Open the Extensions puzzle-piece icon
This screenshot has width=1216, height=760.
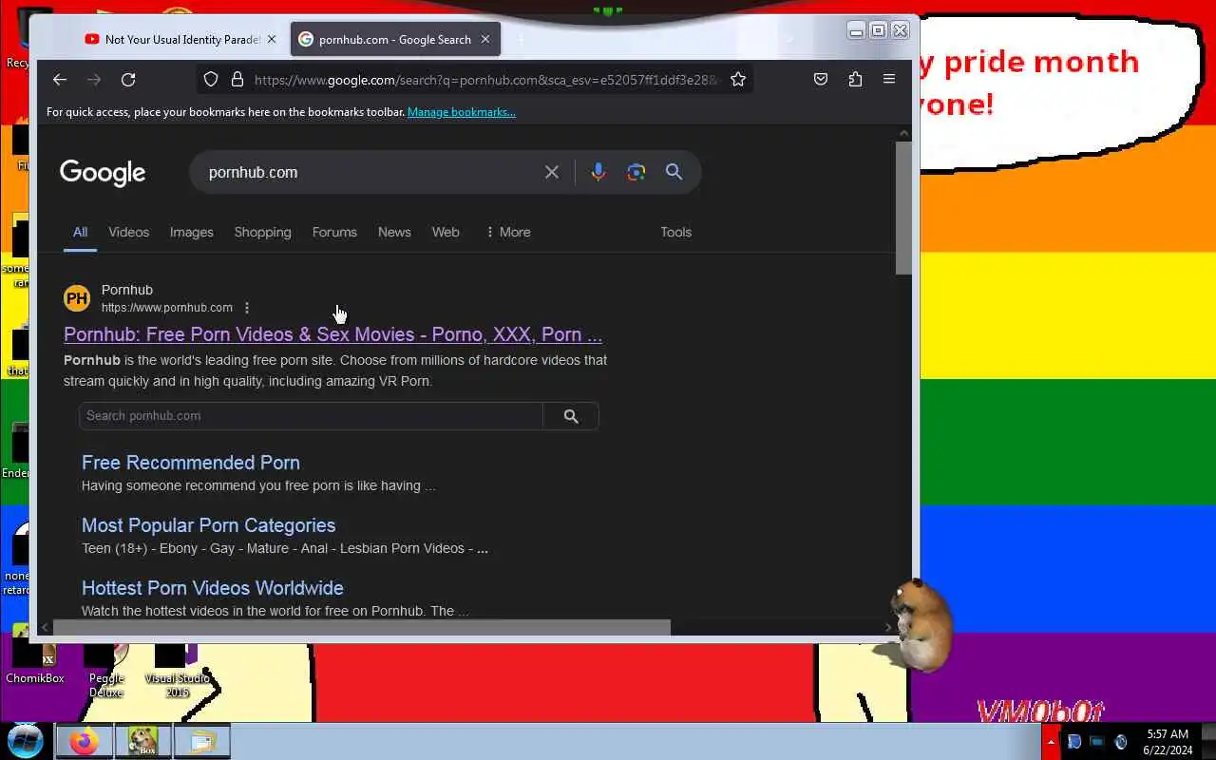tap(855, 80)
